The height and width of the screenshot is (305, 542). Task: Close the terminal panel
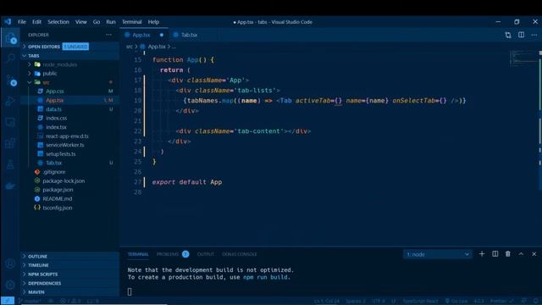point(534,254)
